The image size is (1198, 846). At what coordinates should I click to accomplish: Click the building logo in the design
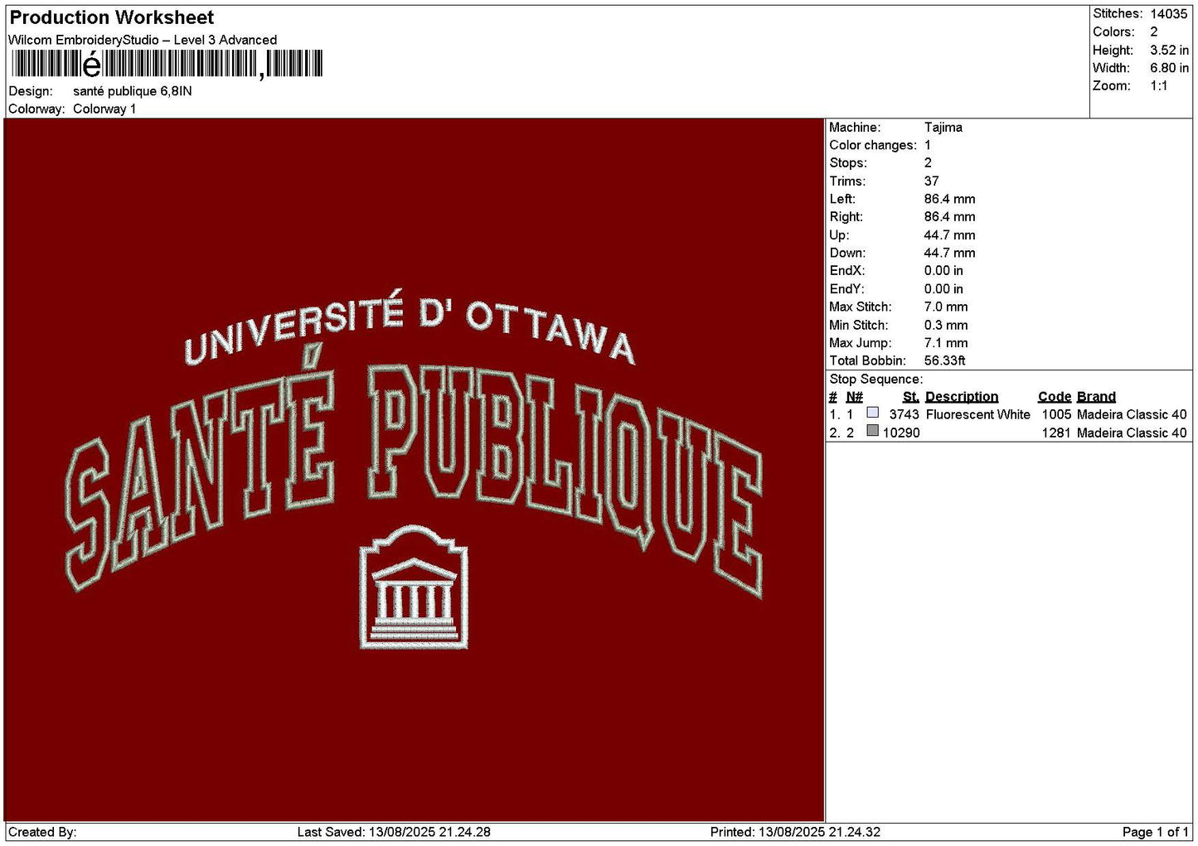(414, 587)
